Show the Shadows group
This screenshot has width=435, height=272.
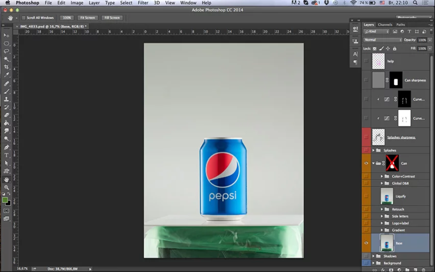[366, 256]
